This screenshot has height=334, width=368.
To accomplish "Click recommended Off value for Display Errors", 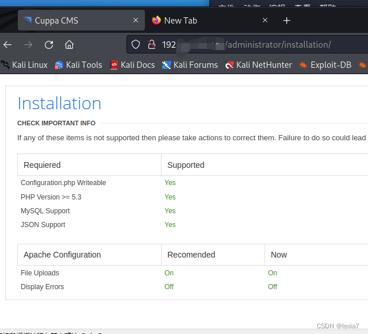I will click(169, 287).
